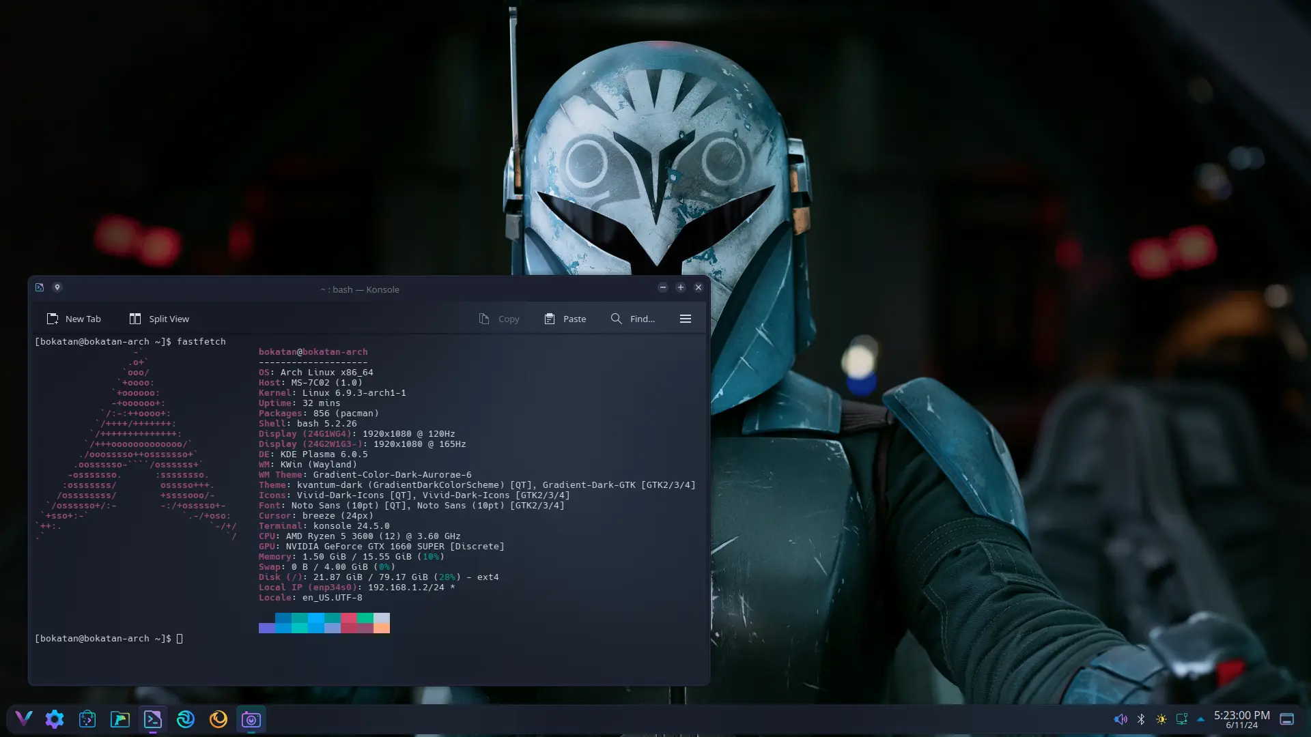
Task: Open Dolphin file manager from taskbar
Action: pyautogui.click(x=120, y=719)
